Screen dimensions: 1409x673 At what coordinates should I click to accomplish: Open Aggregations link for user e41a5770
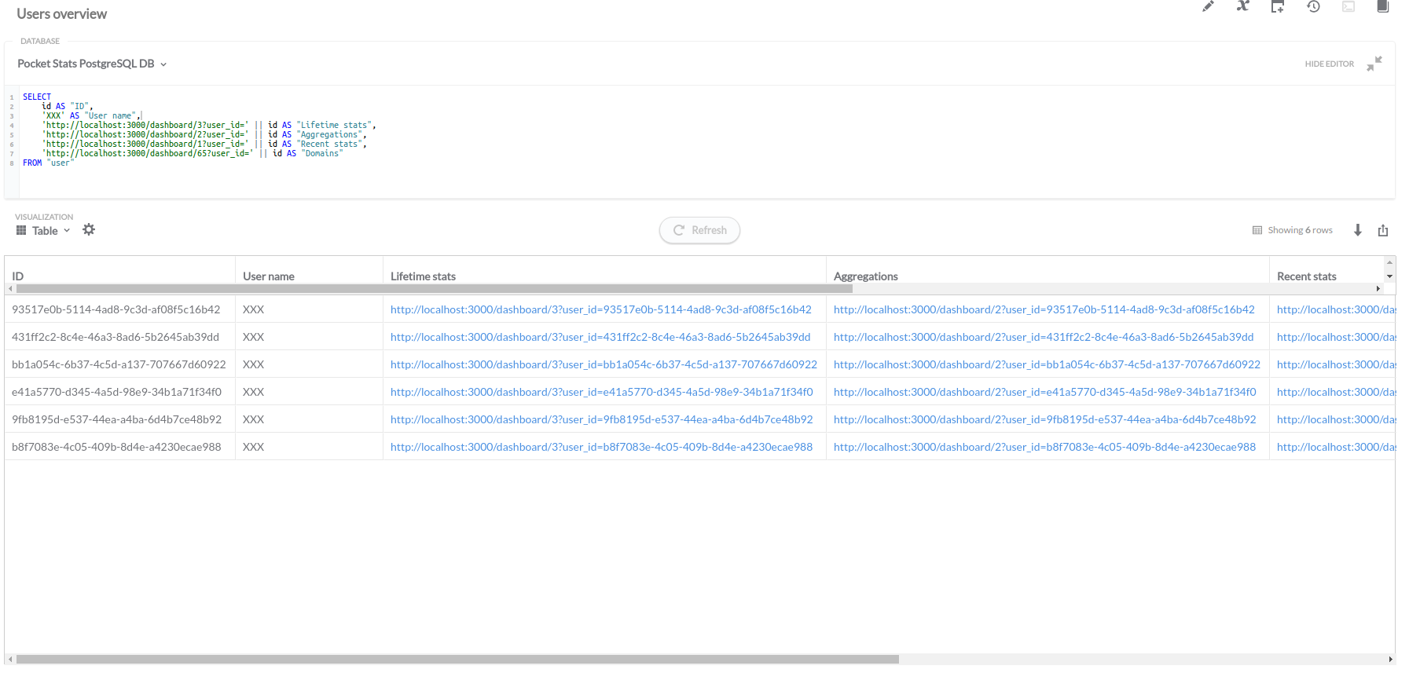click(1044, 392)
